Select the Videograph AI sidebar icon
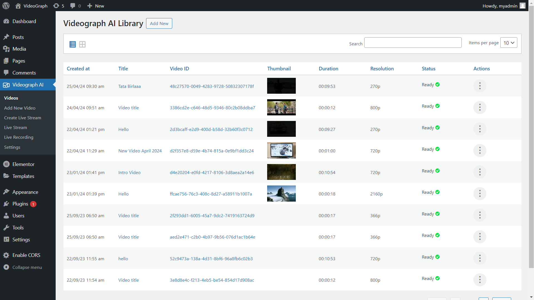This screenshot has width=534, height=300. coord(7,85)
